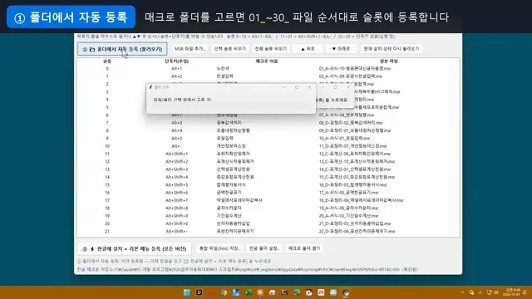Select slot 17 row with Alt+Shift+7
The image size is (532, 299).
pyautogui.click(x=268, y=200)
